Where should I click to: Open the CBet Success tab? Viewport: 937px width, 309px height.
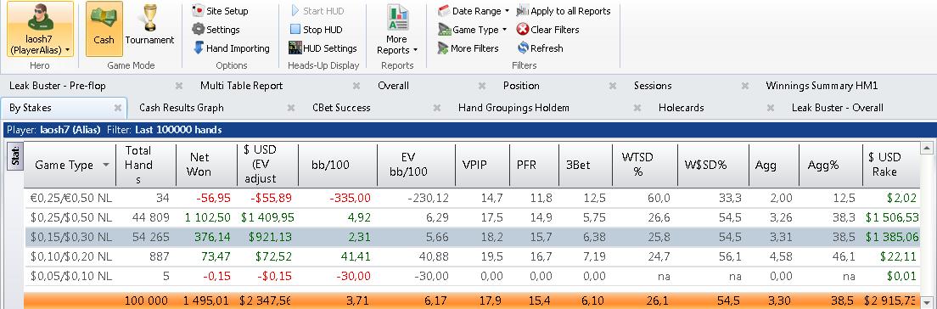341,108
